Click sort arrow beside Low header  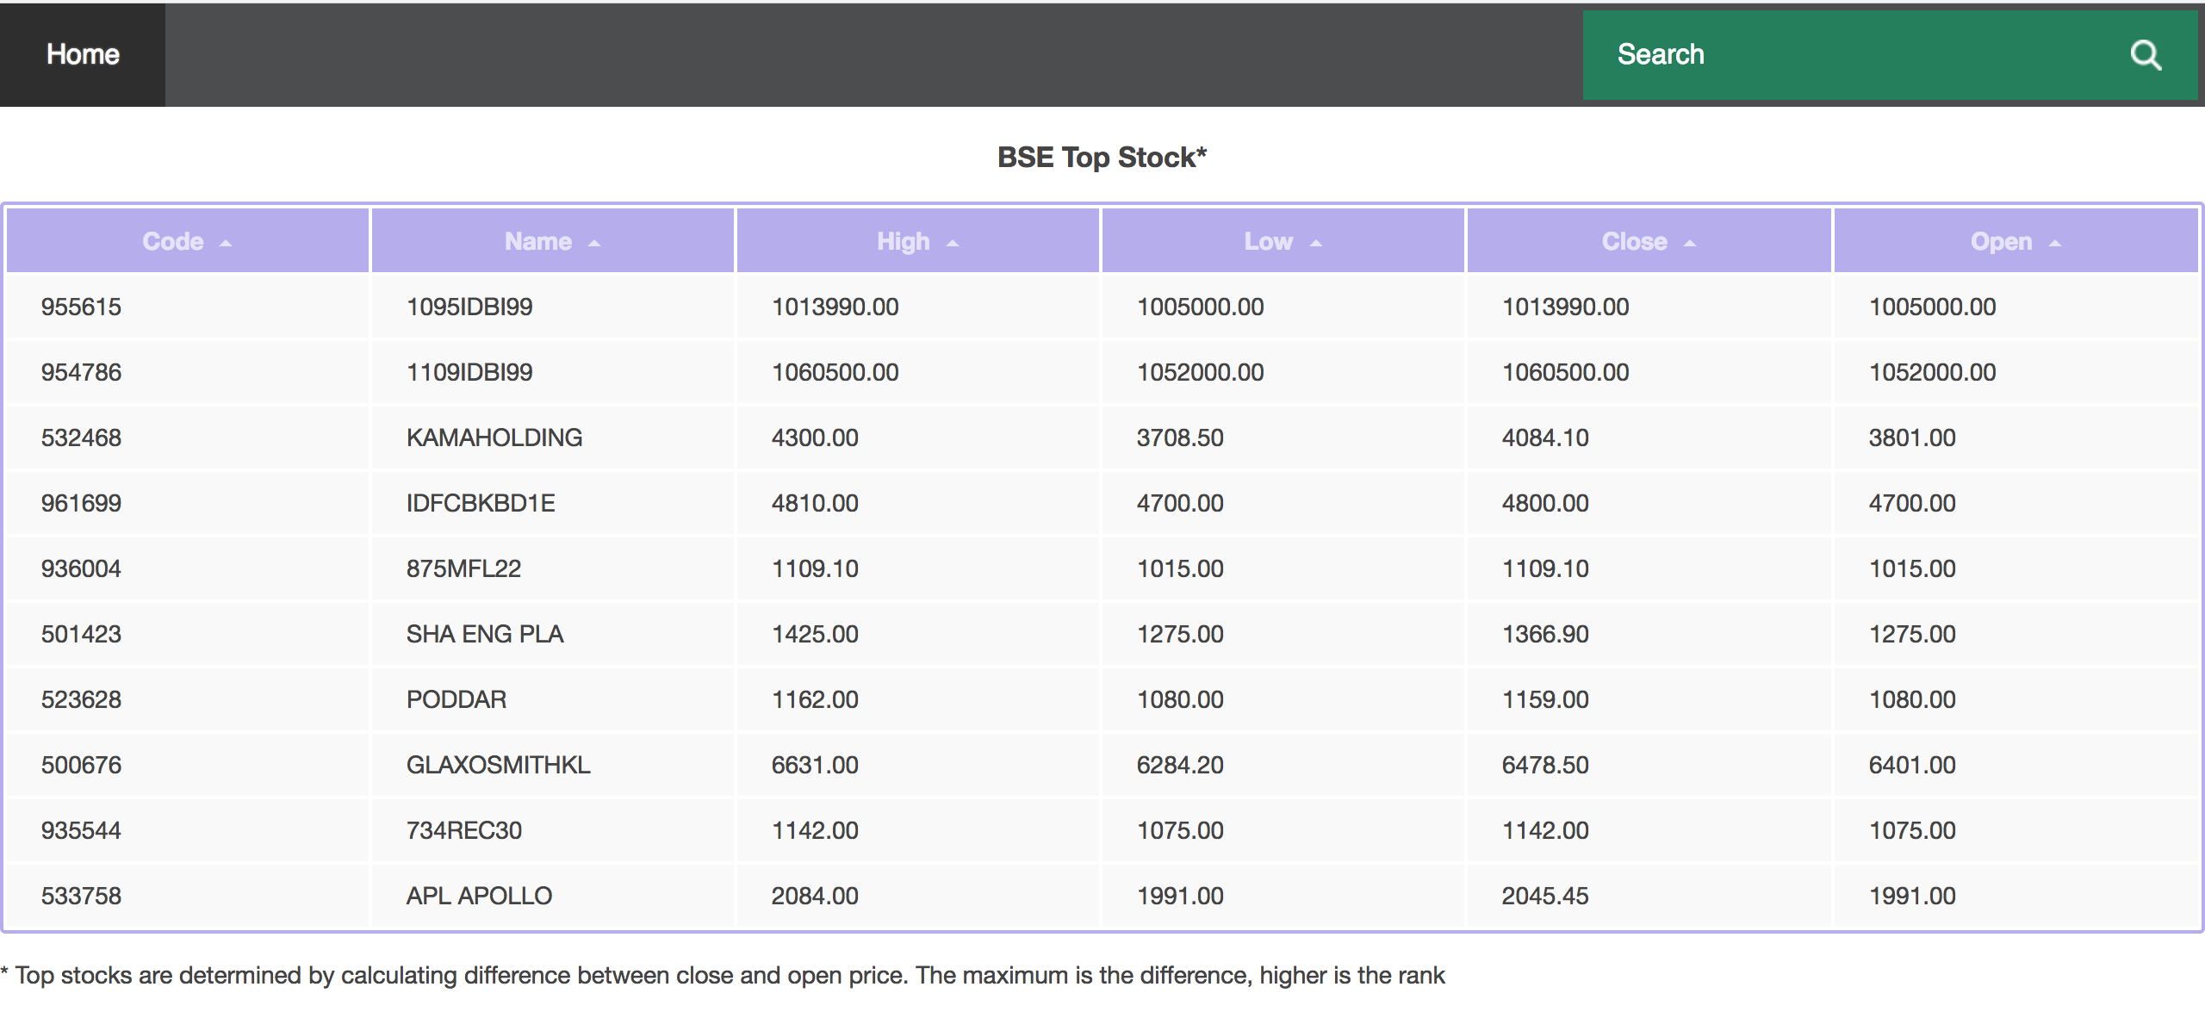coord(1315,244)
